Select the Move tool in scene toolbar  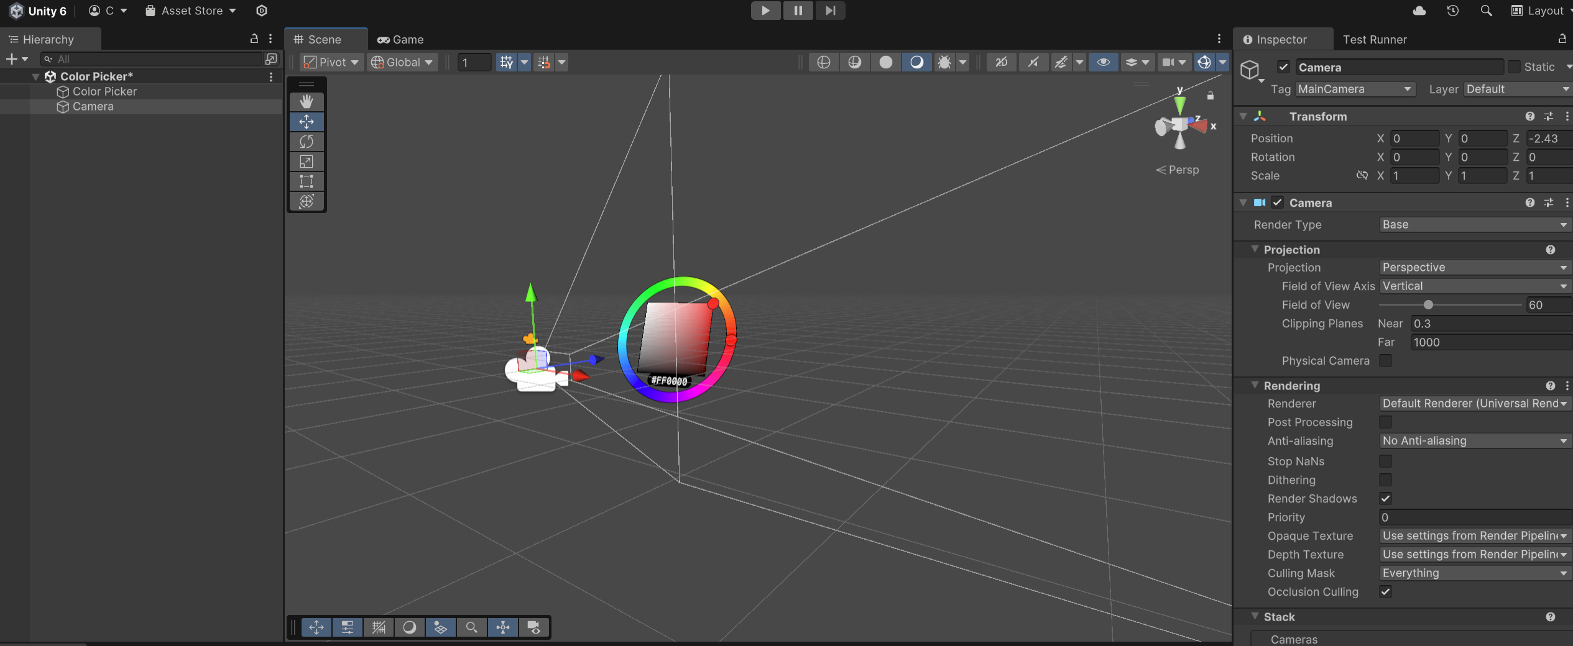[x=307, y=121]
